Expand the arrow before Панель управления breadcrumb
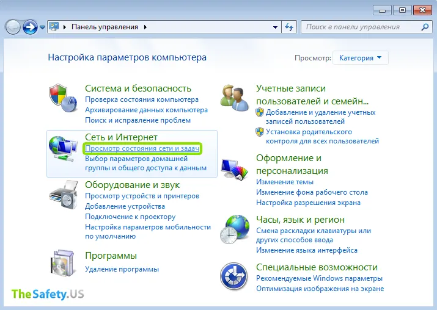Screen dimensions: 437x310 point(65,27)
